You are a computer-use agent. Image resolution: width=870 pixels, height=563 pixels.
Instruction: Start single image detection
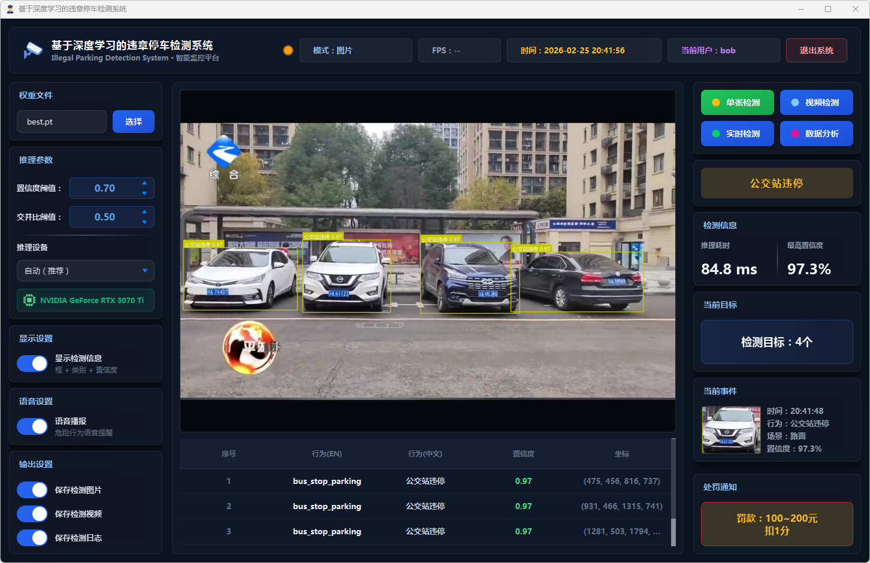click(x=737, y=102)
